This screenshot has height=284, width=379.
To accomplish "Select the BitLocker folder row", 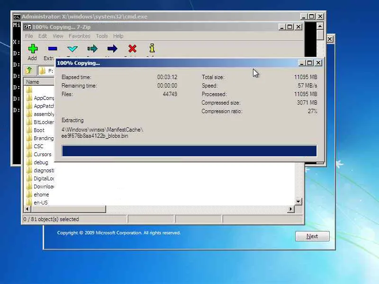I will [40, 122].
